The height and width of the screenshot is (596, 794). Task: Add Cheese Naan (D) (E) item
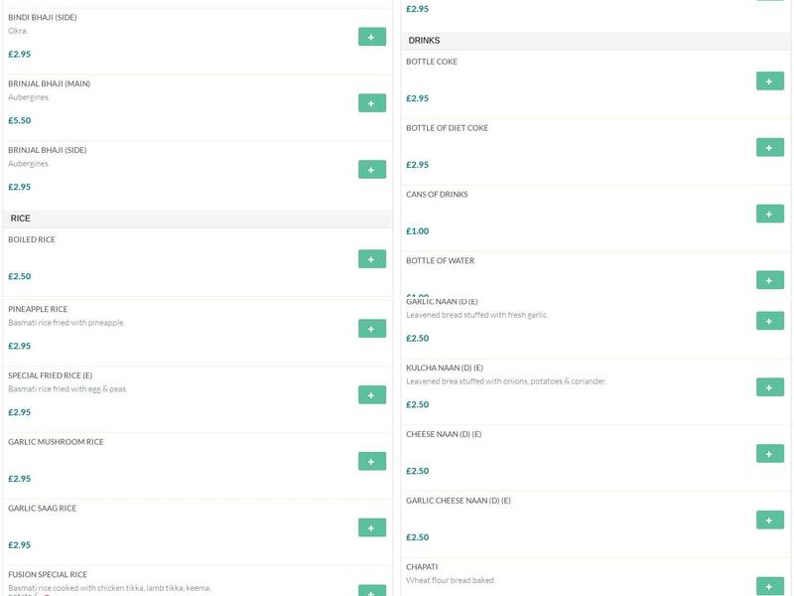coord(769,454)
